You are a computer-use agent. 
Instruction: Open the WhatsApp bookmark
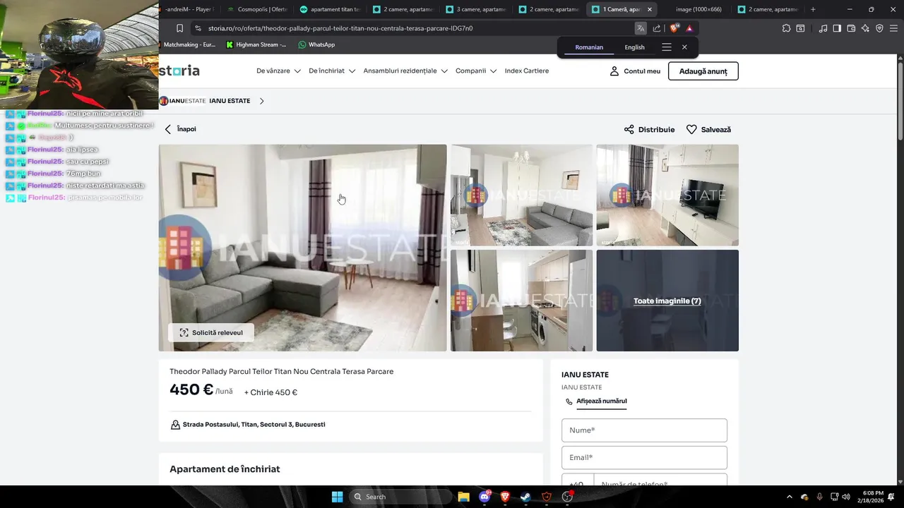coord(316,44)
